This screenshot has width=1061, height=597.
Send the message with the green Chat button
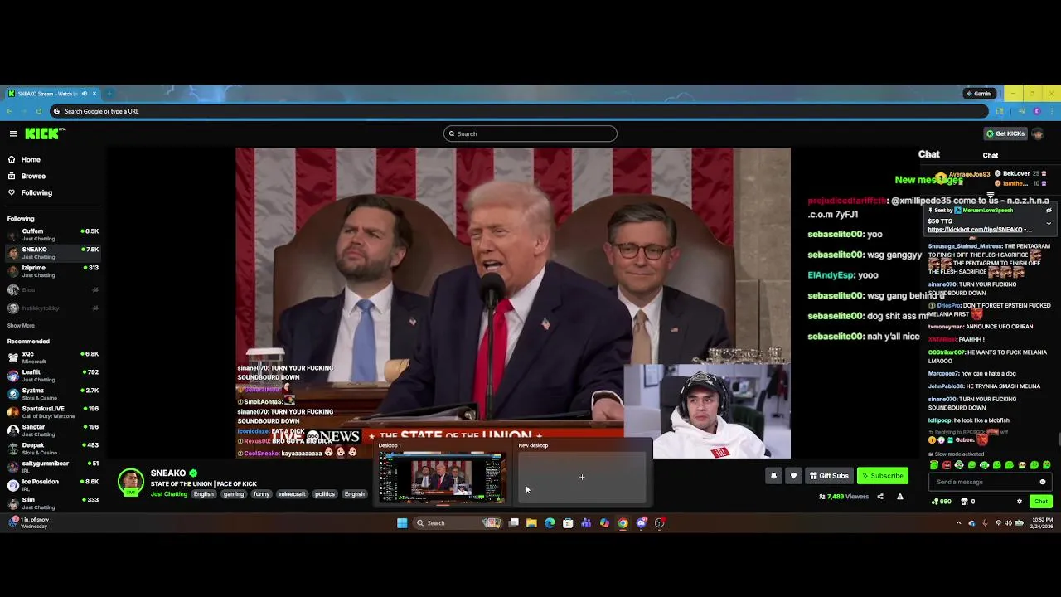point(1041,502)
